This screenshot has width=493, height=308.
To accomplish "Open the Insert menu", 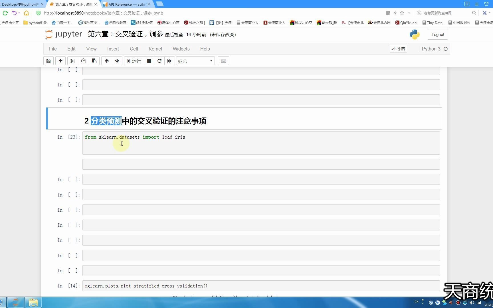I will click(x=113, y=49).
